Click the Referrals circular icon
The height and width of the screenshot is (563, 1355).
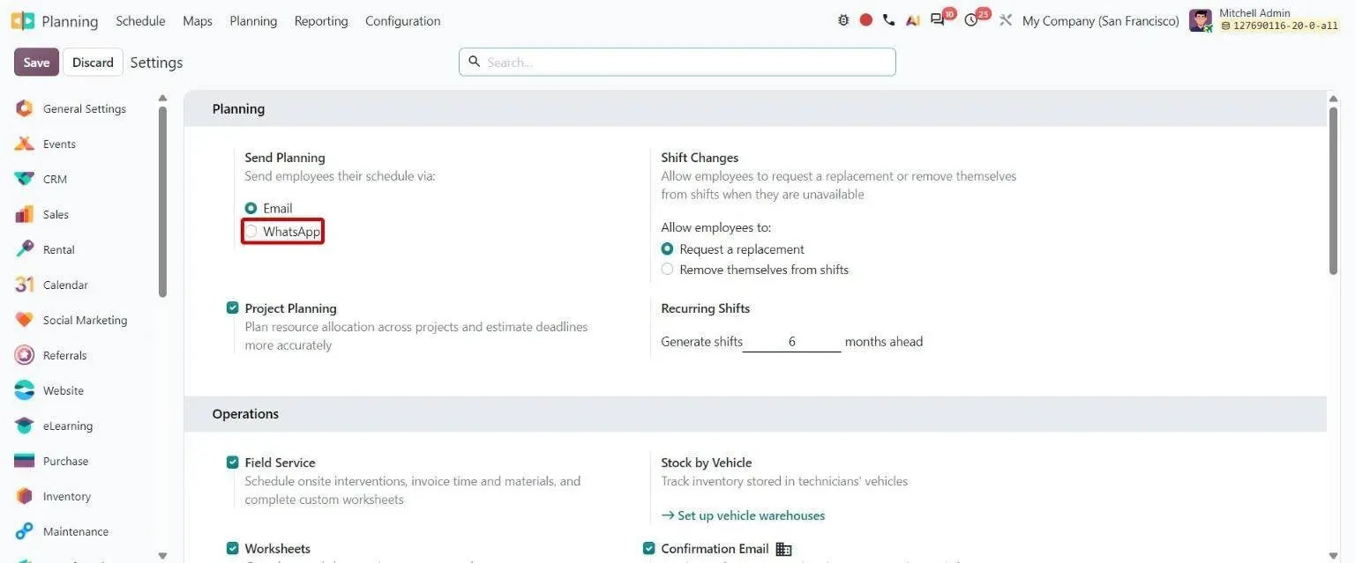25,355
